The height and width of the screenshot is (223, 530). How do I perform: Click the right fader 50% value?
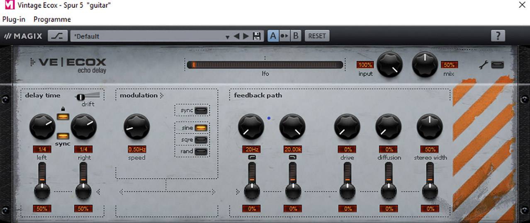pyautogui.click(x=83, y=209)
